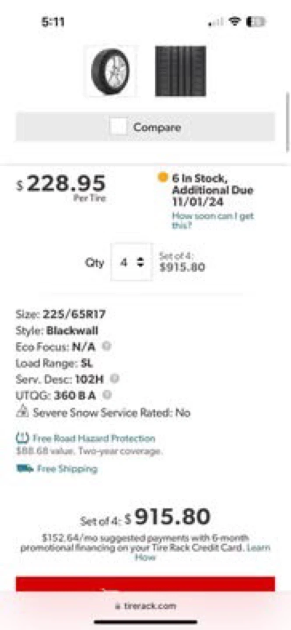The width and height of the screenshot is (291, 630).
Task: Select the tire tread pattern thumbnail
Action: (x=180, y=71)
